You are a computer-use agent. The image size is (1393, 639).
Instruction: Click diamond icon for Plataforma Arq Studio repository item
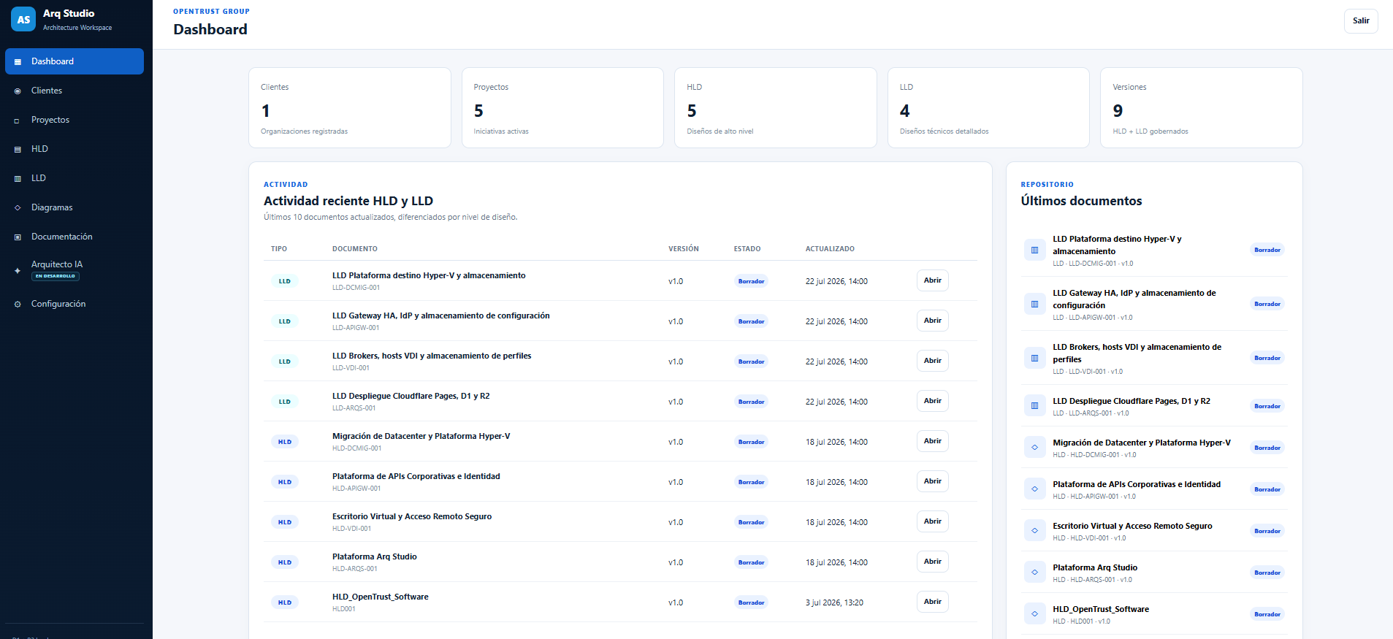1034,573
